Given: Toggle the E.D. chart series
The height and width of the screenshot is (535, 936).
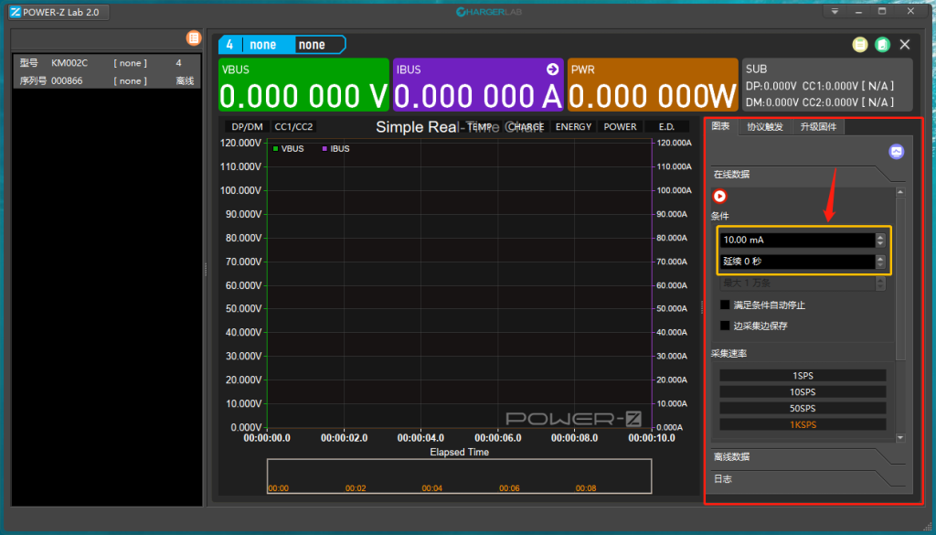Looking at the screenshot, I should (x=666, y=126).
